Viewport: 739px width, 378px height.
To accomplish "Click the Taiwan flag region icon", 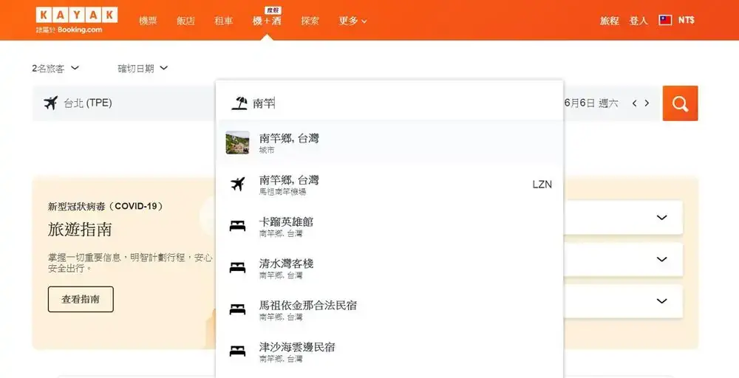I will pos(665,21).
